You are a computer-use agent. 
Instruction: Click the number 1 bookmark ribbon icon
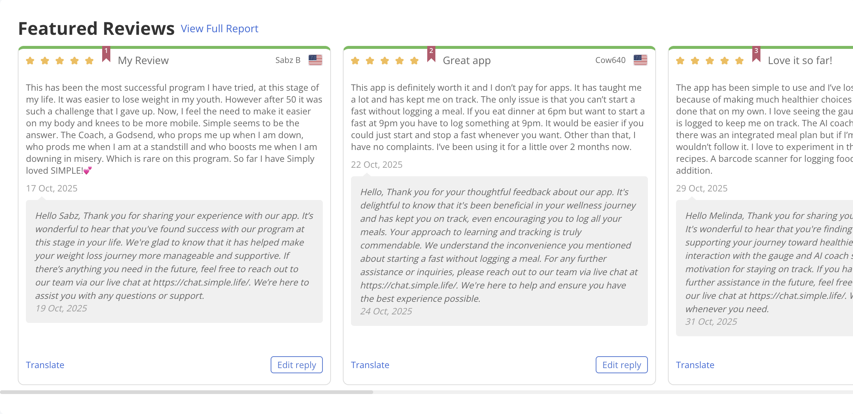106,54
